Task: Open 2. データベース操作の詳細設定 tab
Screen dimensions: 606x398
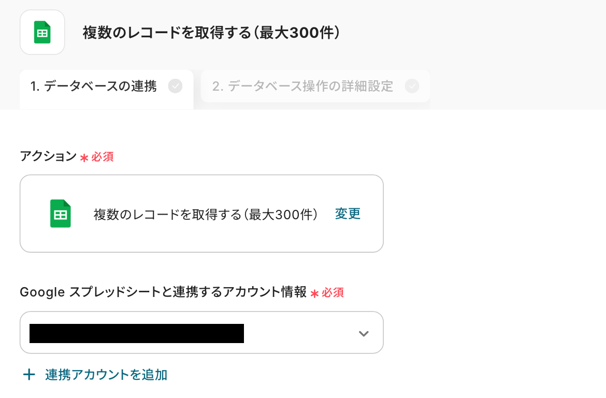Action: (303, 87)
